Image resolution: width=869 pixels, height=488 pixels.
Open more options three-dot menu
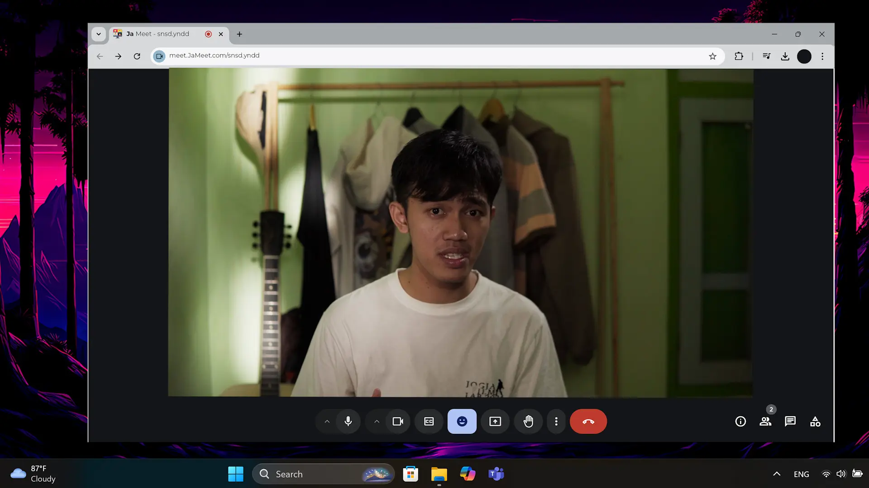click(556, 421)
